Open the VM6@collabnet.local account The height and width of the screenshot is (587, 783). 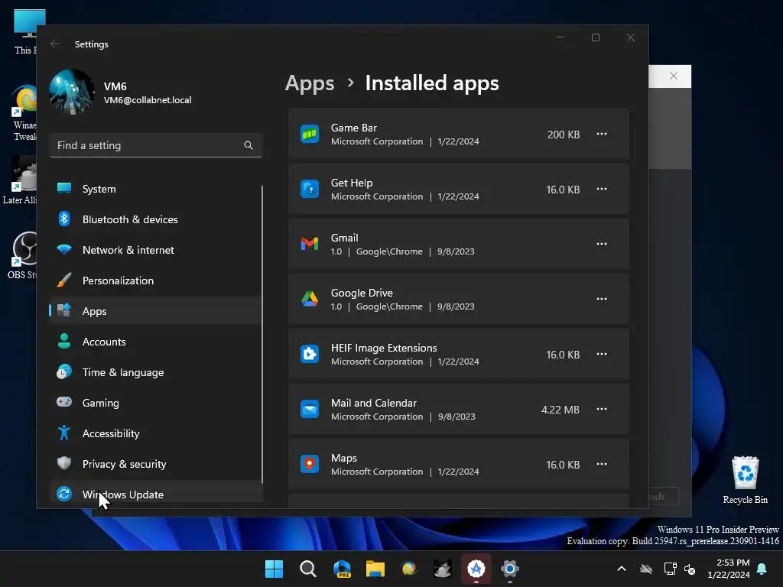(x=148, y=100)
